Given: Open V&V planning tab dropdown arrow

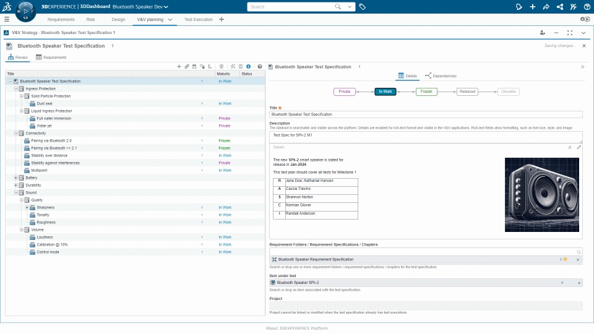Looking at the screenshot, I should pos(170,20).
